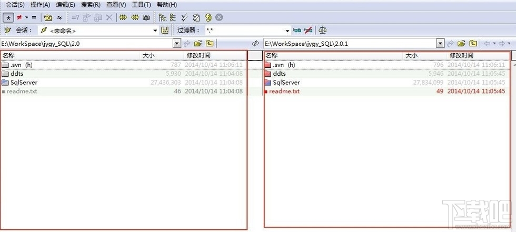Viewport: 516px width, 232px height.
Task: Click the Delete (X) toolbar icon
Action: [110, 17]
